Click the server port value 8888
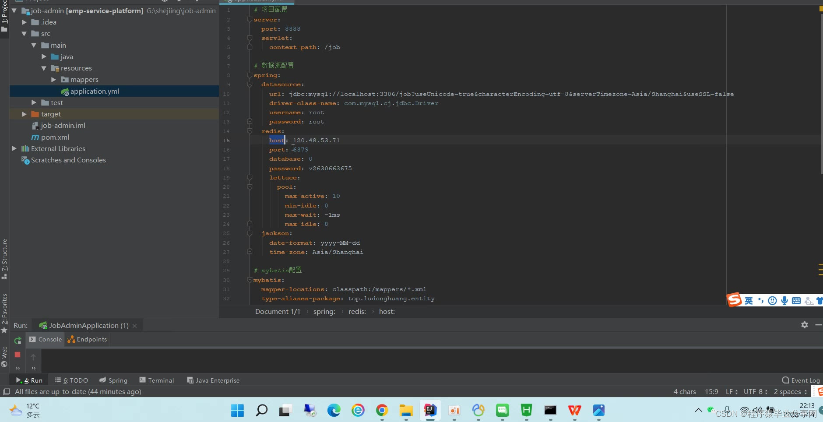Screen dimensions: 823x422 292,29
